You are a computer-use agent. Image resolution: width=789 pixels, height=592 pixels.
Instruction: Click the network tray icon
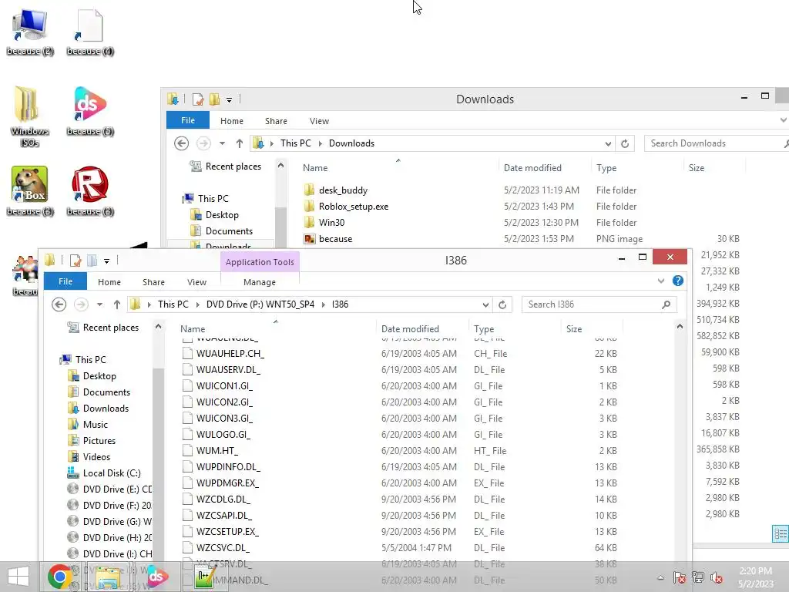click(698, 577)
